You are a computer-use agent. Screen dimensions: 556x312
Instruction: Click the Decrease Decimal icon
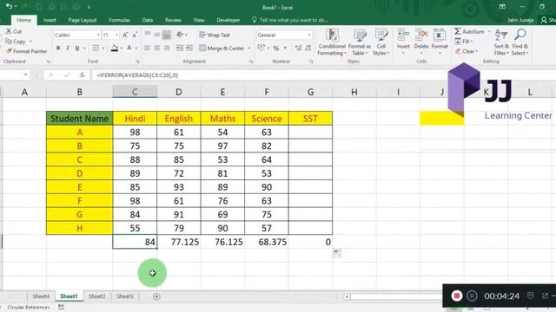pos(308,49)
